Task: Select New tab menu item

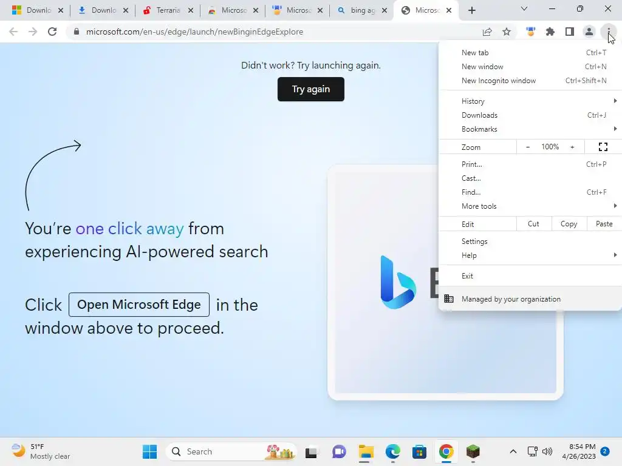Action: [x=530, y=53]
